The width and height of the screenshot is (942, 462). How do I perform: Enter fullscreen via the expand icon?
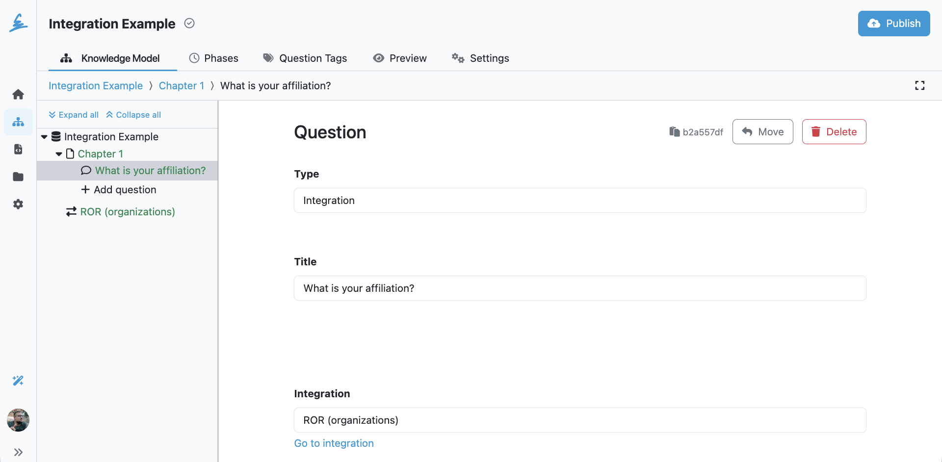pyautogui.click(x=920, y=85)
